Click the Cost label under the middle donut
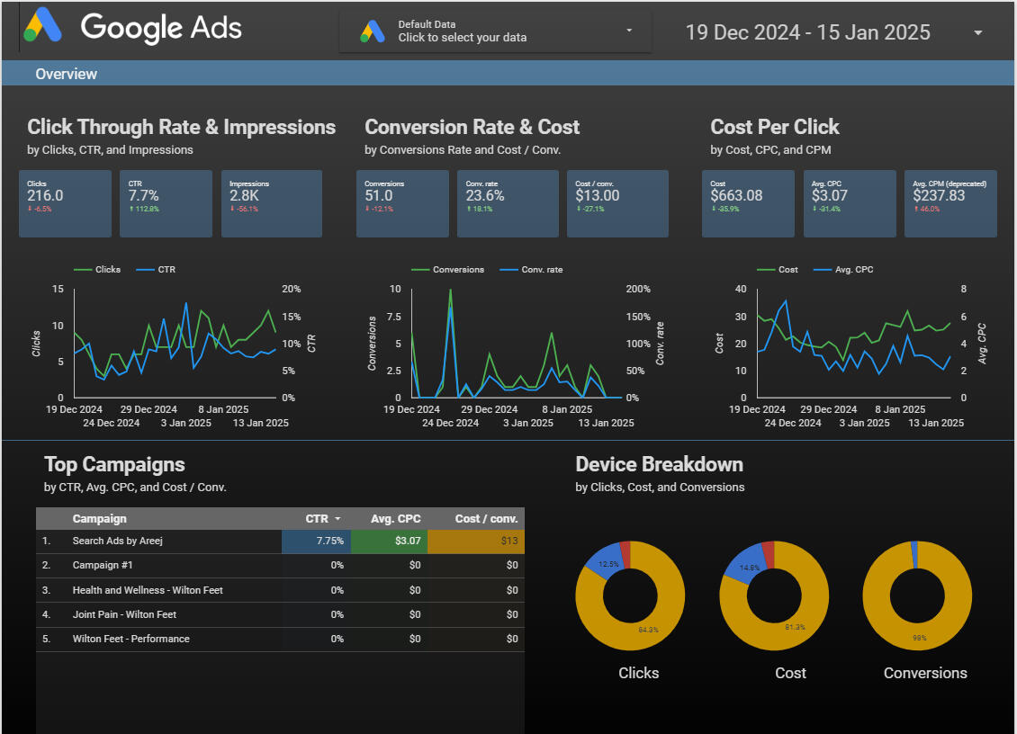The image size is (1017, 734). [790, 673]
